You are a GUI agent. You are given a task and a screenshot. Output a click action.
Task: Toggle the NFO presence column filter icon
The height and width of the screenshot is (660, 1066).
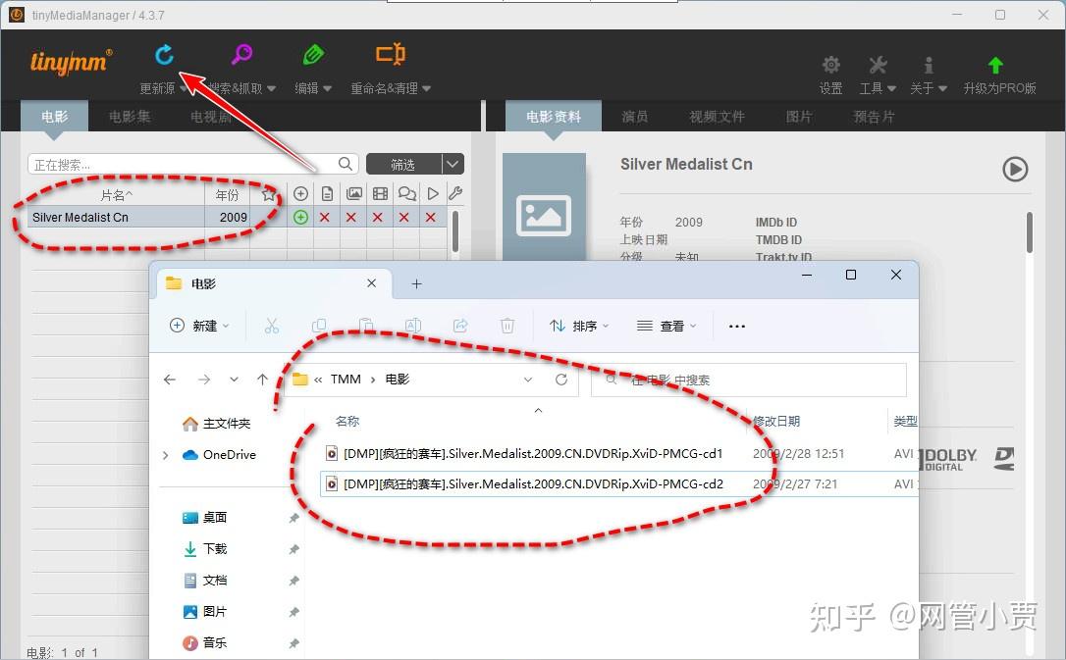coord(328,193)
